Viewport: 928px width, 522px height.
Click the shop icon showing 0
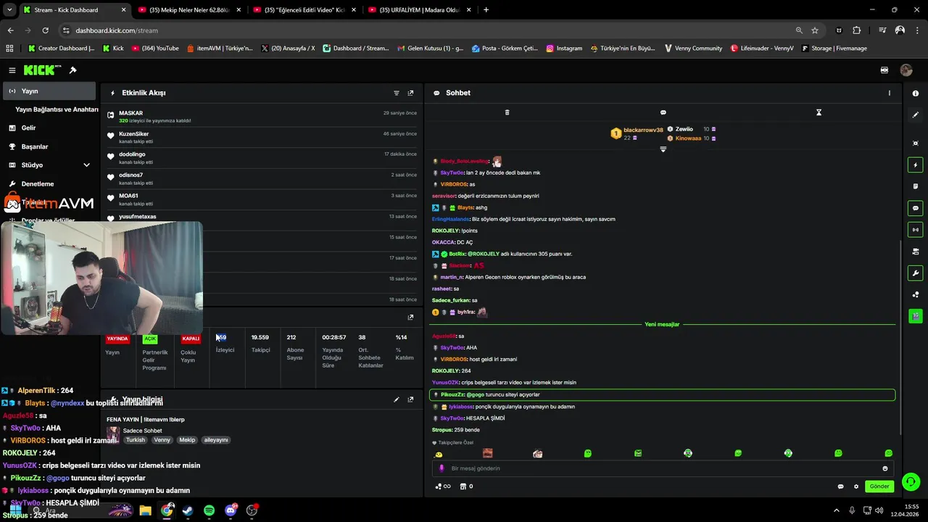click(467, 486)
